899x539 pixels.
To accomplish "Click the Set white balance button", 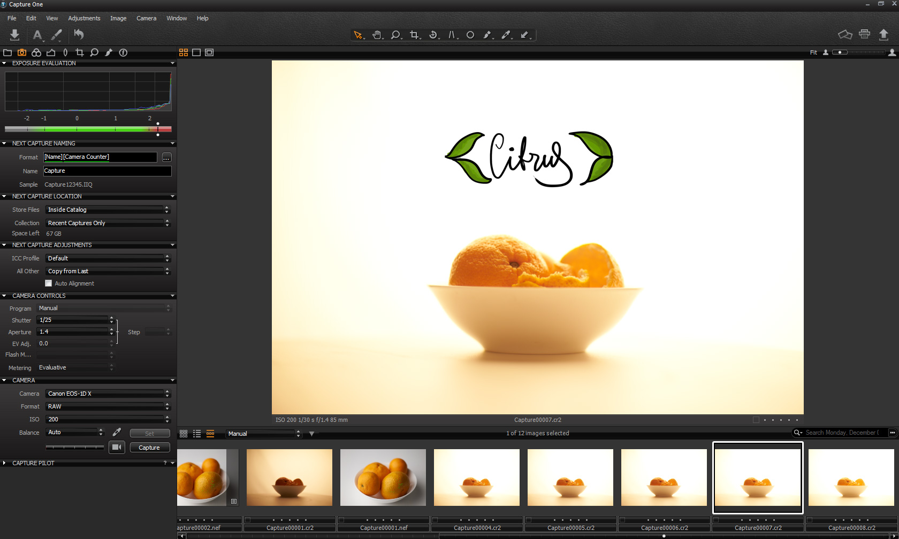I will pyautogui.click(x=149, y=434).
